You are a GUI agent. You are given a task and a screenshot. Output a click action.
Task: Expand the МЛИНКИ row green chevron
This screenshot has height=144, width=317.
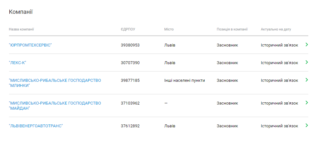pyautogui.click(x=307, y=80)
